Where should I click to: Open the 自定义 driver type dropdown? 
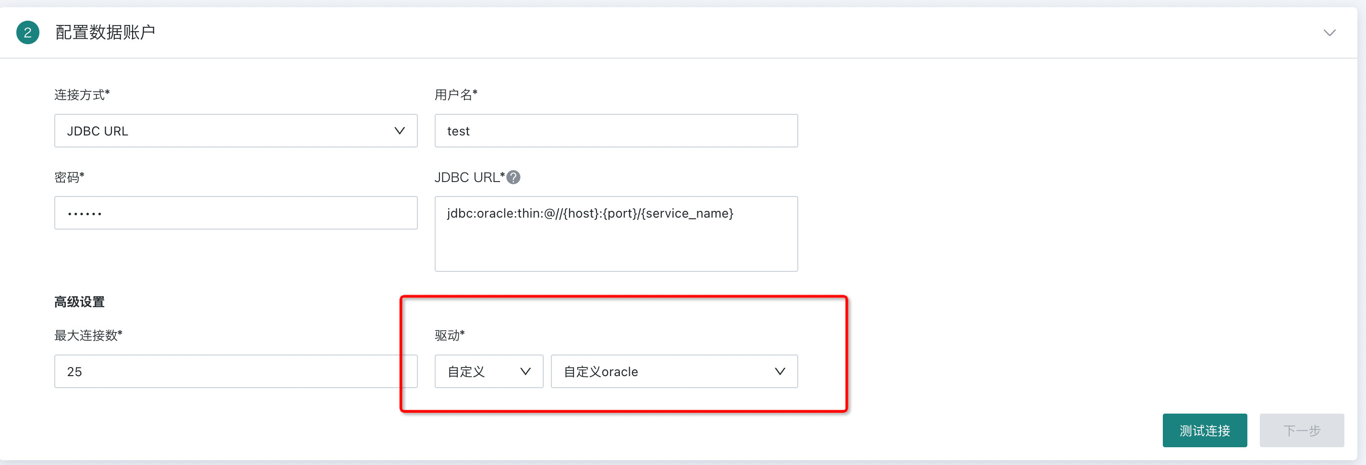click(488, 371)
